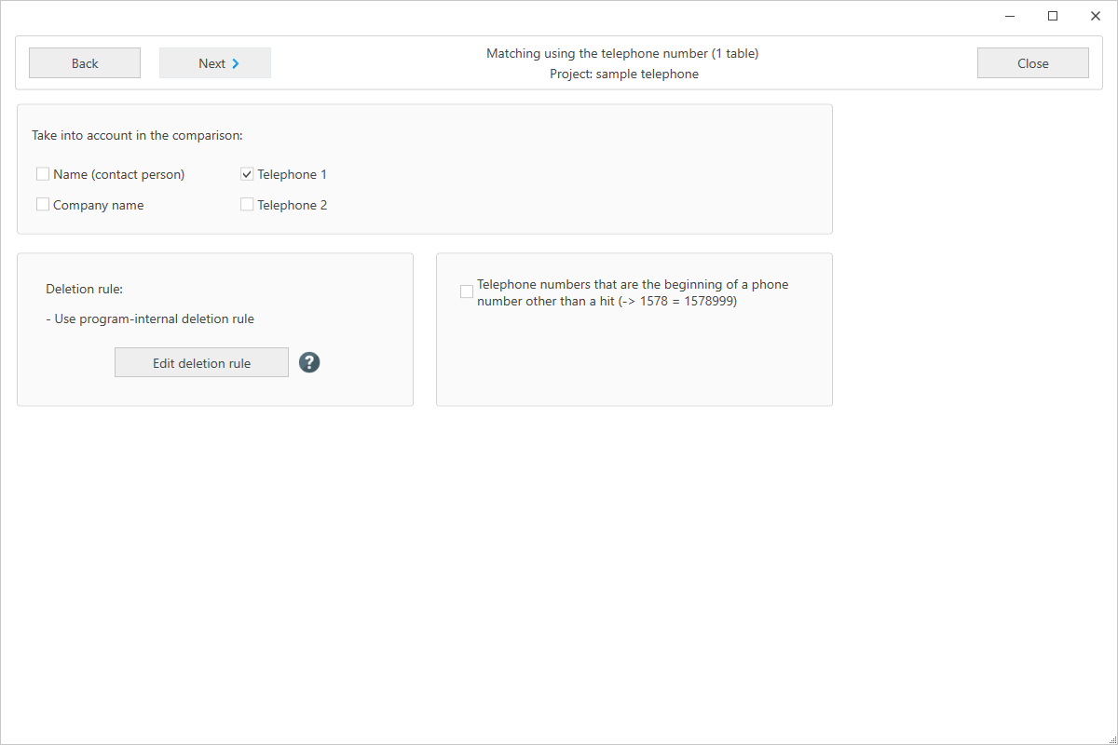Open help for the deletion rule

(x=309, y=362)
